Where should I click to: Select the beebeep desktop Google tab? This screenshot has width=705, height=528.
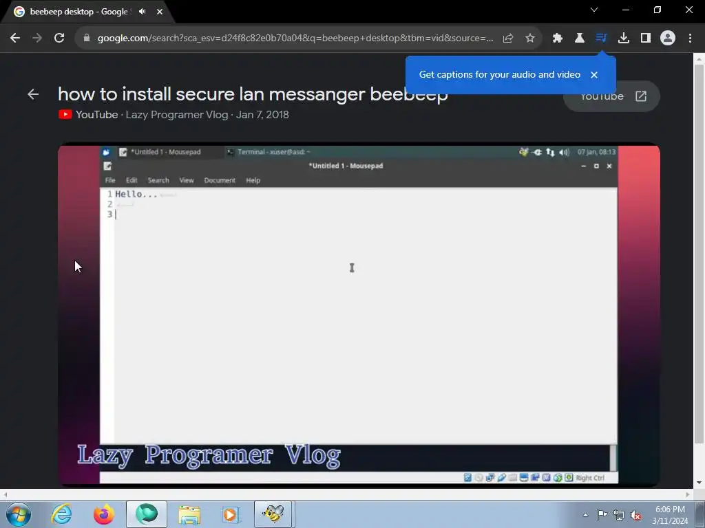tap(79, 12)
